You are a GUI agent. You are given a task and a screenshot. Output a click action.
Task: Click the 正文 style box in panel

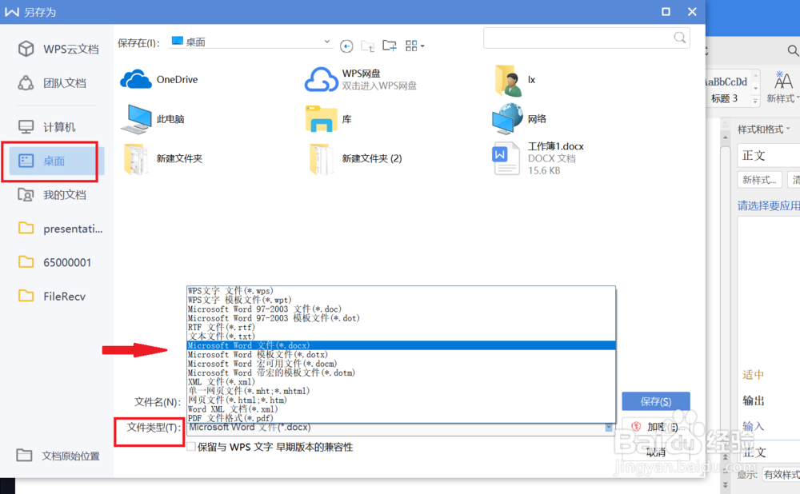(x=768, y=156)
